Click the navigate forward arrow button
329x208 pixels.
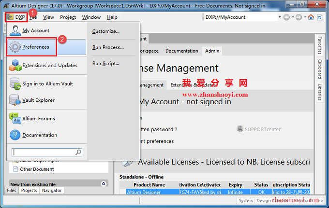click(299, 17)
